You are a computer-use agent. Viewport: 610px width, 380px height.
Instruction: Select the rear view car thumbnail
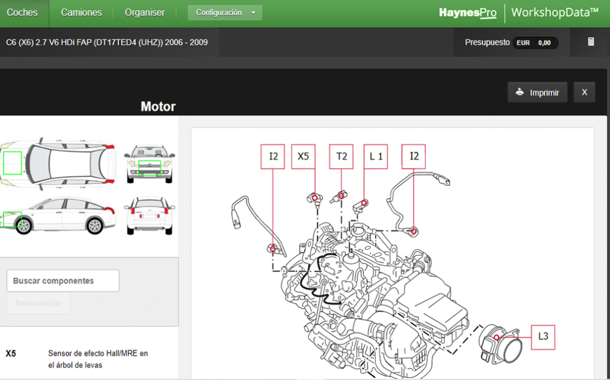click(x=150, y=216)
